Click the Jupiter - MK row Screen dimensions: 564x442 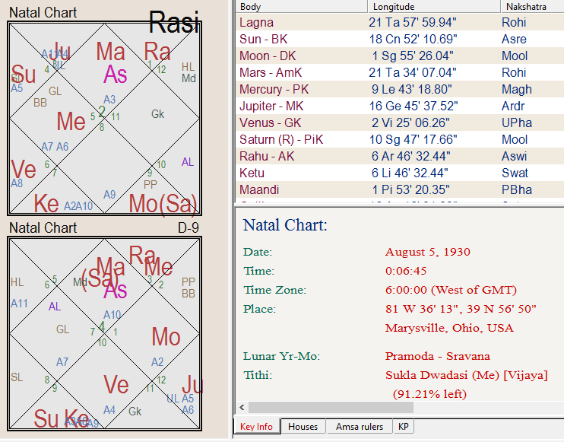[x=398, y=106]
